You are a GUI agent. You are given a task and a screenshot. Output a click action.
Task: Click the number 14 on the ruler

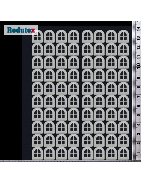point(139,29)
